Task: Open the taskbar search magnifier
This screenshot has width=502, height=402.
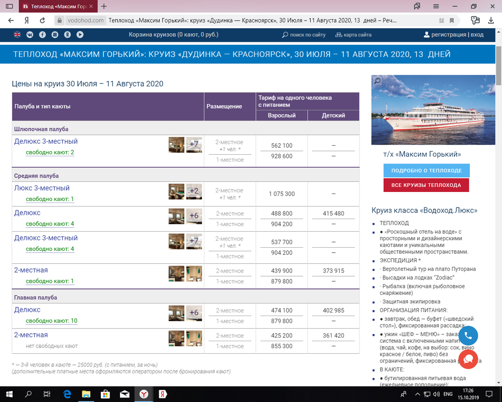Action: point(28,394)
